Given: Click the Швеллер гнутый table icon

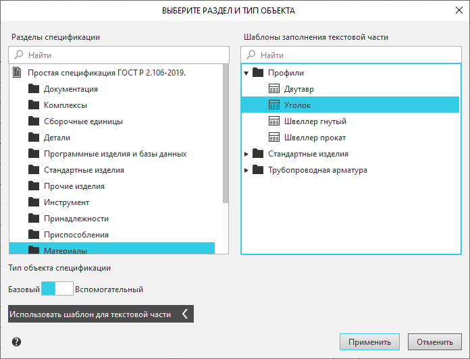Looking at the screenshot, I should click(x=273, y=121).
